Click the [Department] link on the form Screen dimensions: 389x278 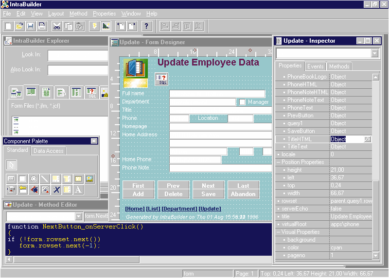click(179, 209)
